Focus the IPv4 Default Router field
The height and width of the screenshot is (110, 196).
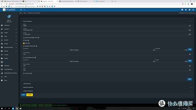[x=106, y=54]
